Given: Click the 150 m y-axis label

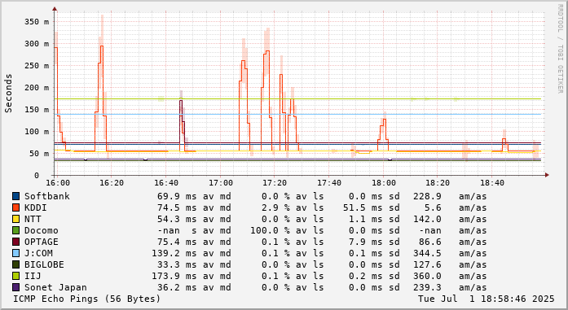Looking at the screenshot, I should 37,110.
